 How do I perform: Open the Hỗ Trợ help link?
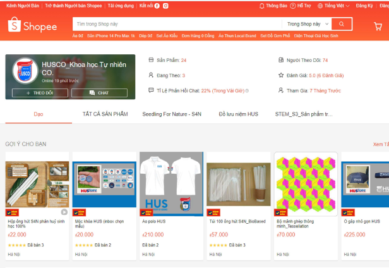(x=301, y=5)
